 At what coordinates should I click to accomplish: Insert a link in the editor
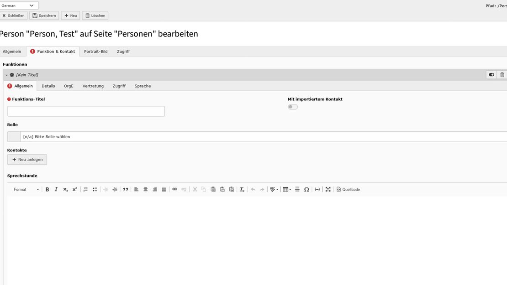(x=174, y=190)
